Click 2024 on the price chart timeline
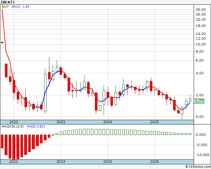 point(108,122)
